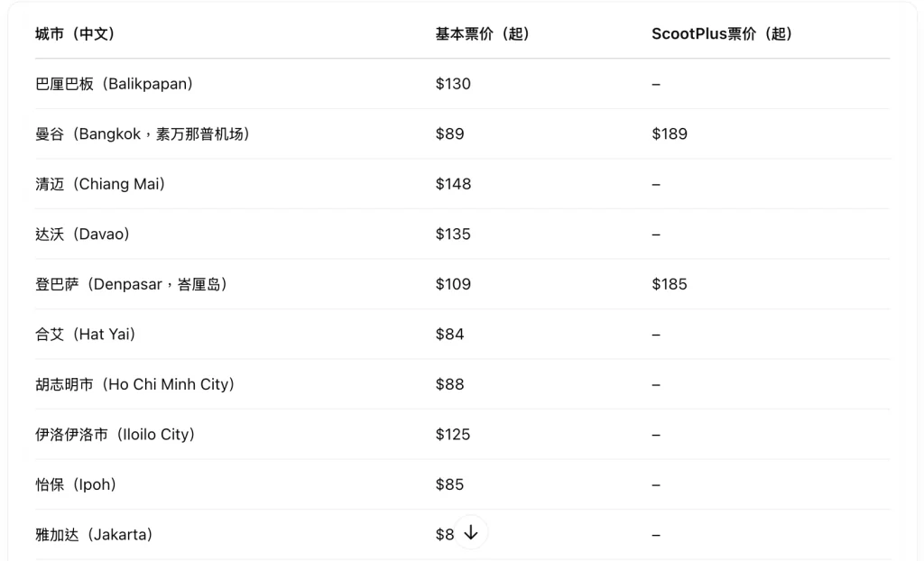The image size is (924, 561).
Task: Click the 达沃 (Davao) city cell
Action: click(x=82, y=235)
